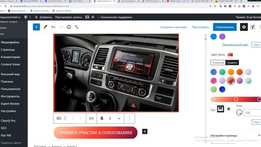Select the checked red gradient swatch
This screenshot has height=147, width=261.
[231, 81]
